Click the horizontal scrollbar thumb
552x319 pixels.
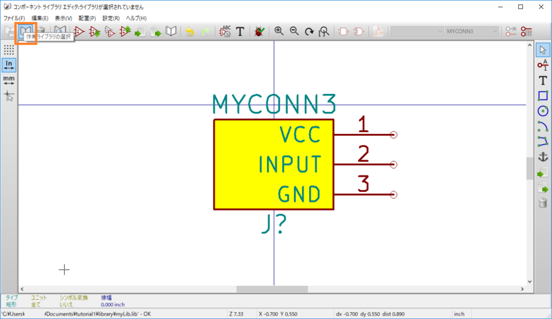[272, 289]
